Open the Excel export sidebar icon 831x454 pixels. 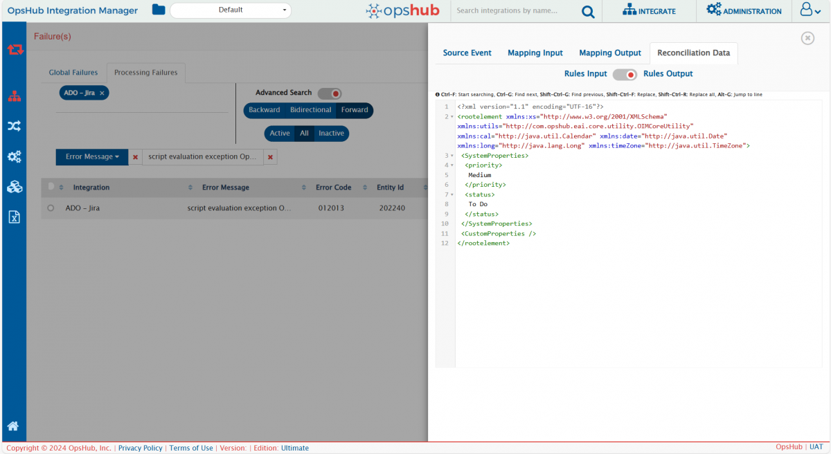click(x=15, y=217)
